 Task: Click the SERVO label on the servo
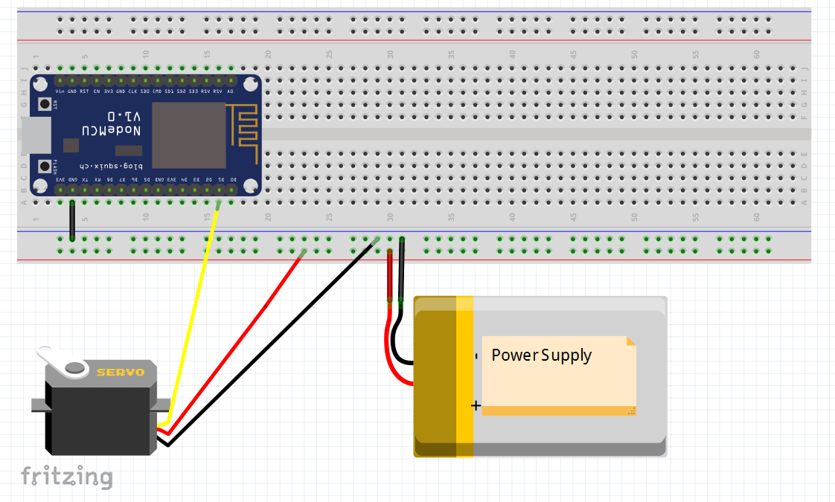(x=121, y=372)
